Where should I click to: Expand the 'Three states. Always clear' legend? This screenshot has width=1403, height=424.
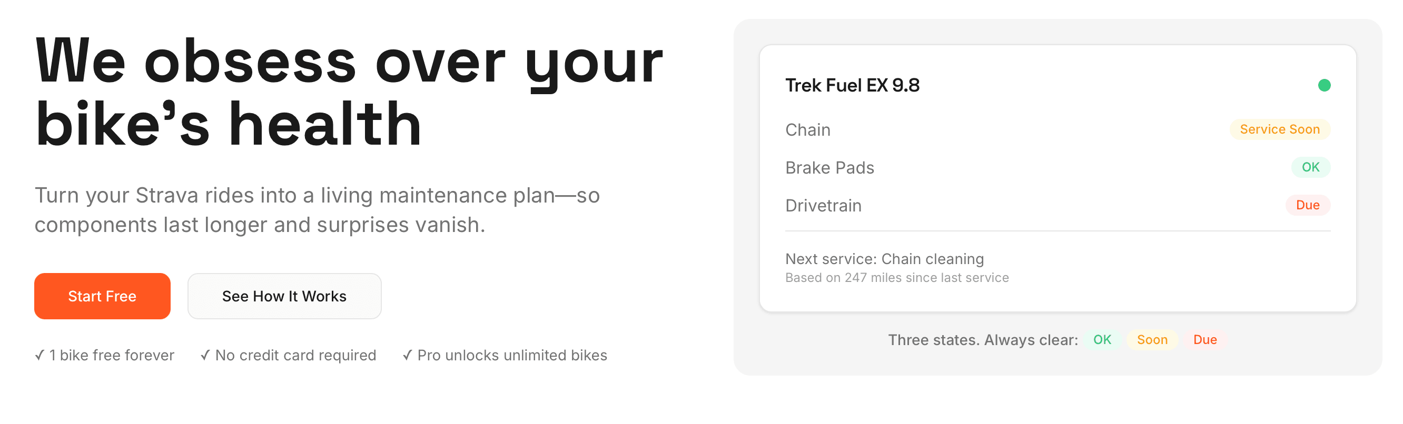982,340
